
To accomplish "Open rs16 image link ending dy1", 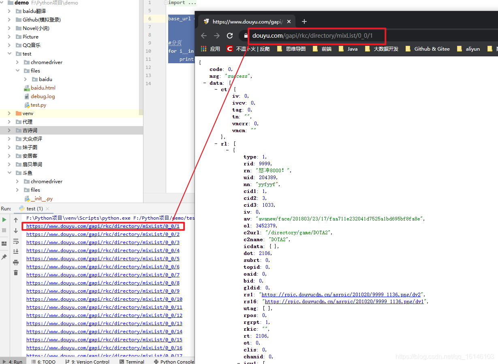I will click(344, 302).
